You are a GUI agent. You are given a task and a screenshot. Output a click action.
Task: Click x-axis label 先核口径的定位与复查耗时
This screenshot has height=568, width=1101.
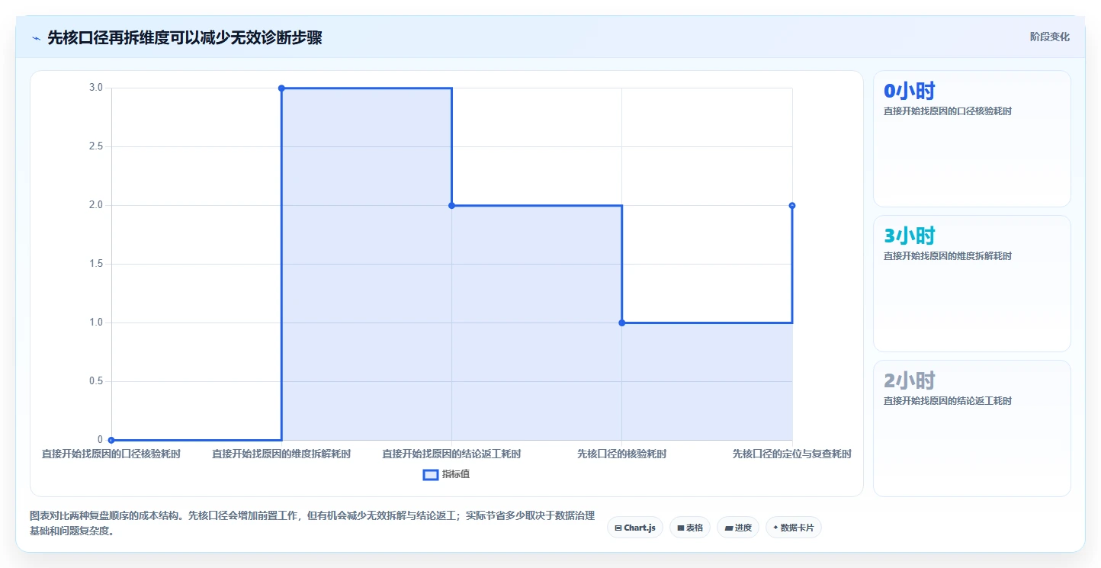(x=791, y=454)
